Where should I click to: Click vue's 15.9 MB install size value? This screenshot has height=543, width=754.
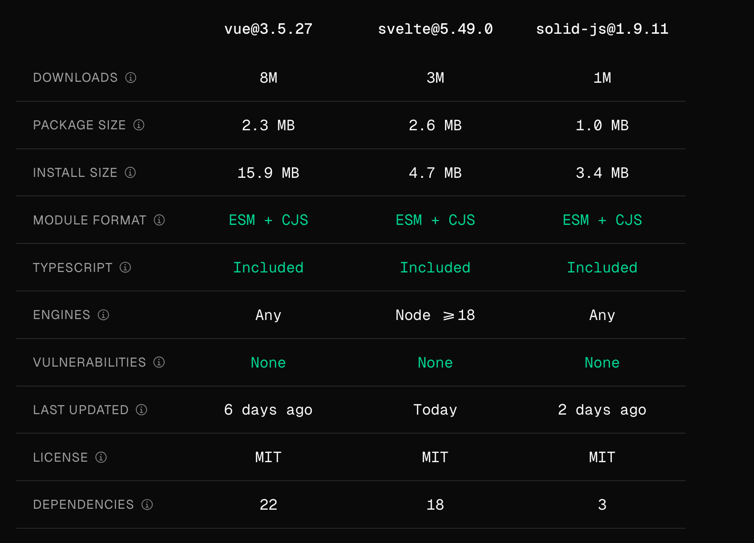pyautogui.click(x=268, y=173)
